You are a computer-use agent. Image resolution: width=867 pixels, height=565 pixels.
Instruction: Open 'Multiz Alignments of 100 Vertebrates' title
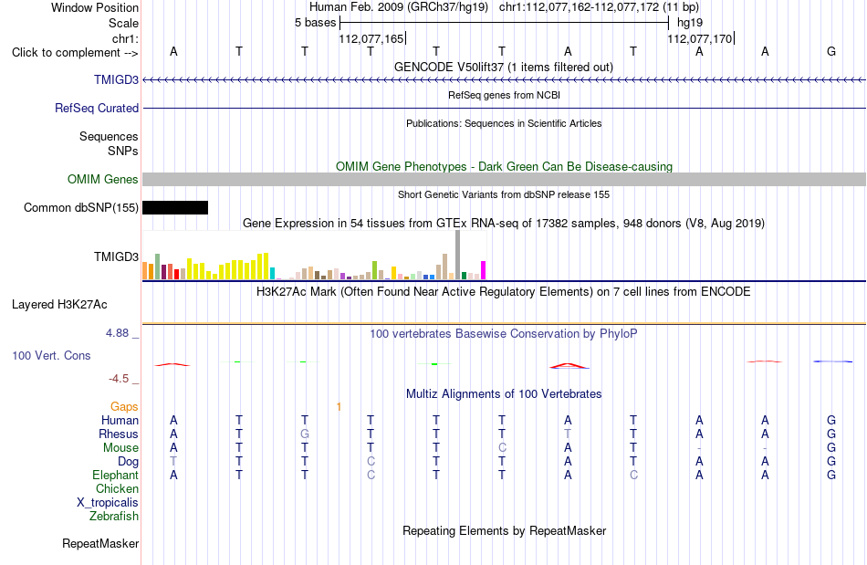(x=504, y=394)
